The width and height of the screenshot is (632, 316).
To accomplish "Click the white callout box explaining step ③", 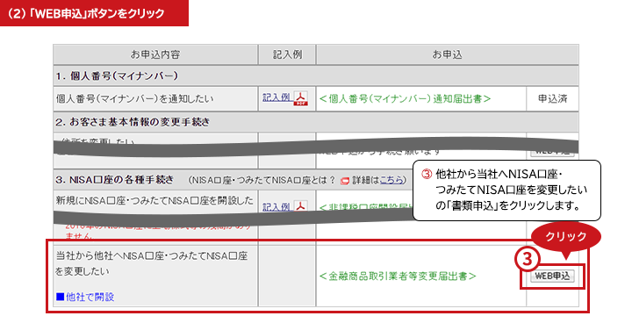I will 507,190.
